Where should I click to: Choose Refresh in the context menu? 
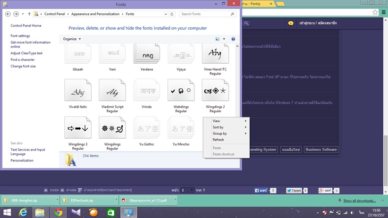pos(219,140)
